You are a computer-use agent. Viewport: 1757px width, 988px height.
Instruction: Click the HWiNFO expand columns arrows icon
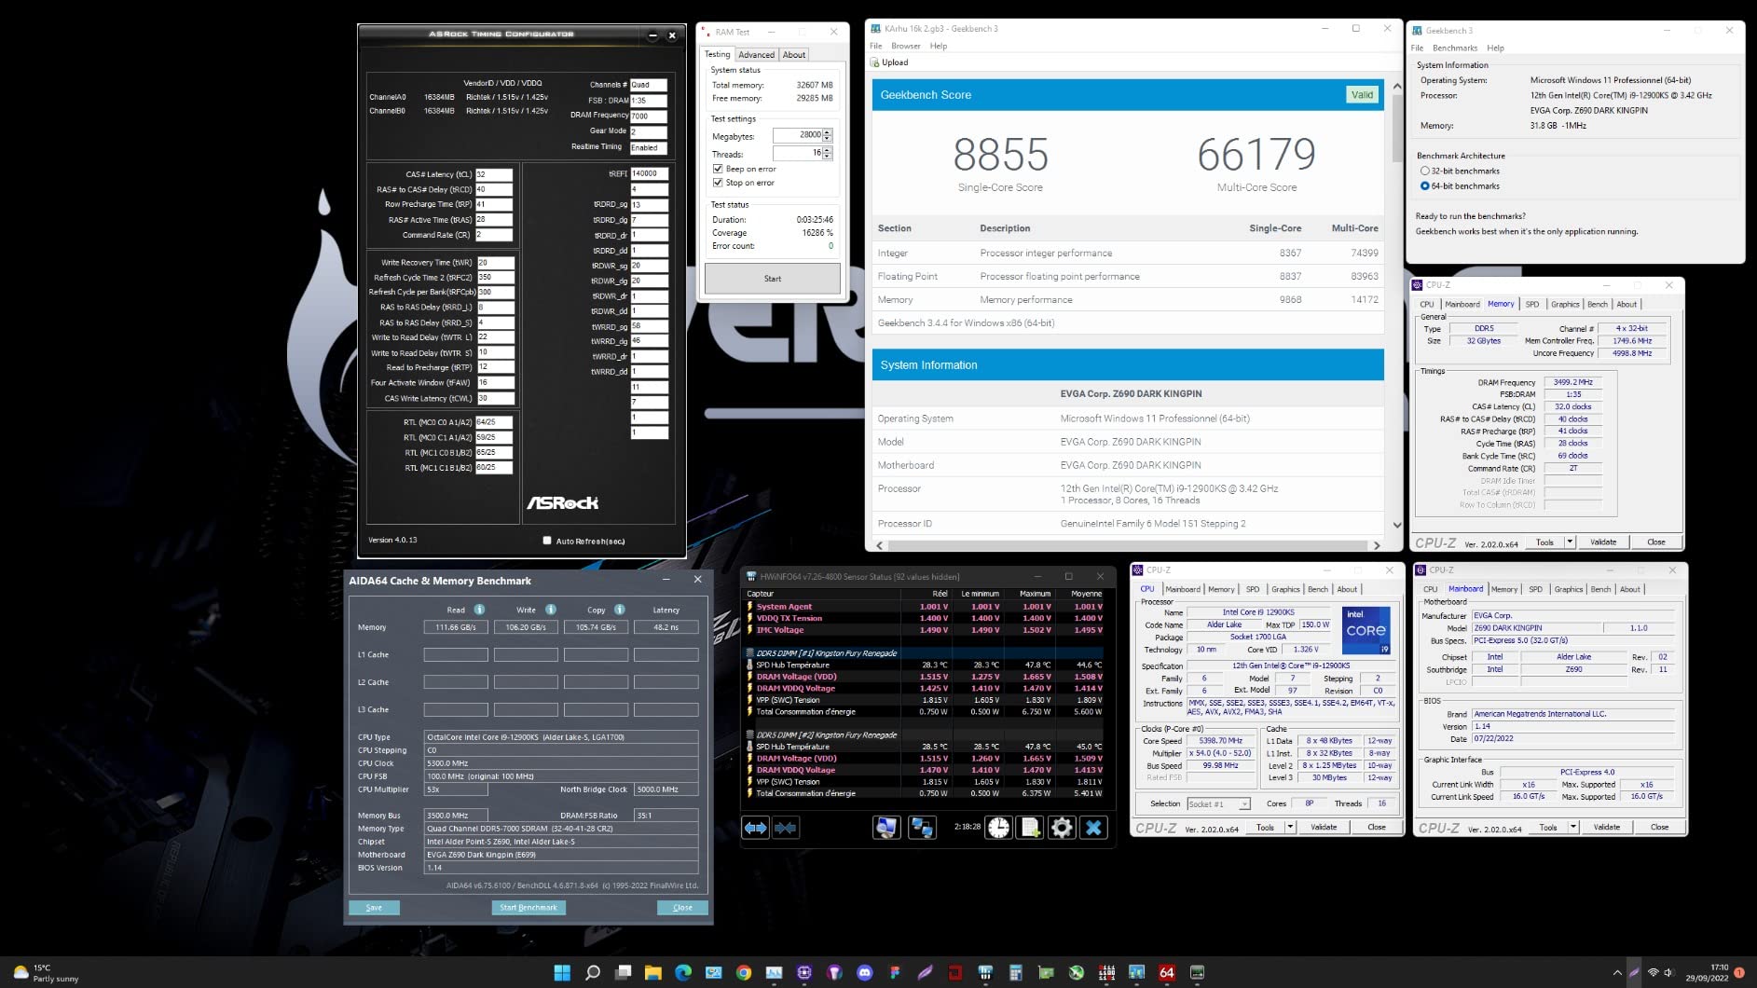[755, 828]
